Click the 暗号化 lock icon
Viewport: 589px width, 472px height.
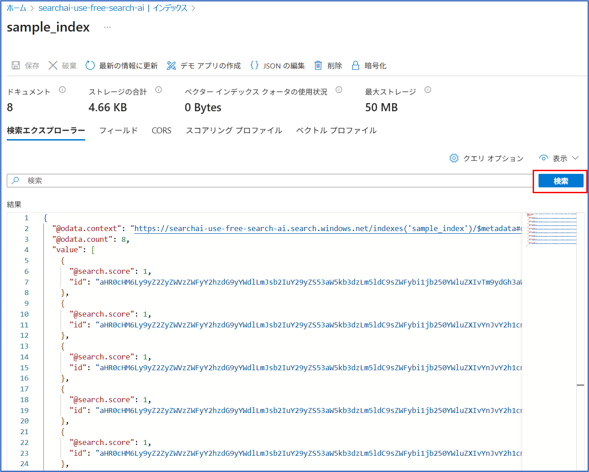coord(356,66)
